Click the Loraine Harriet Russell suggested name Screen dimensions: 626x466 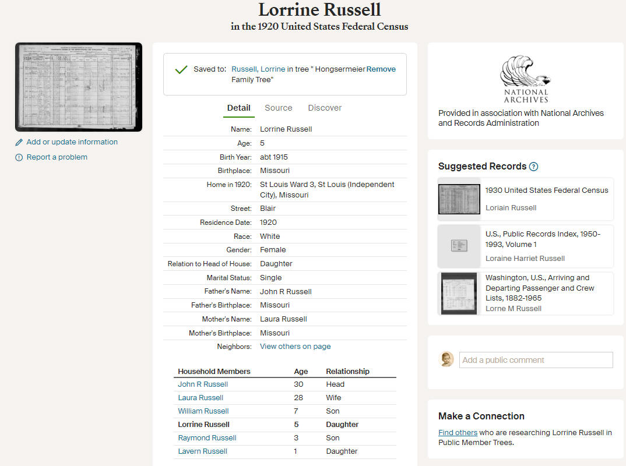pos(525,259)
